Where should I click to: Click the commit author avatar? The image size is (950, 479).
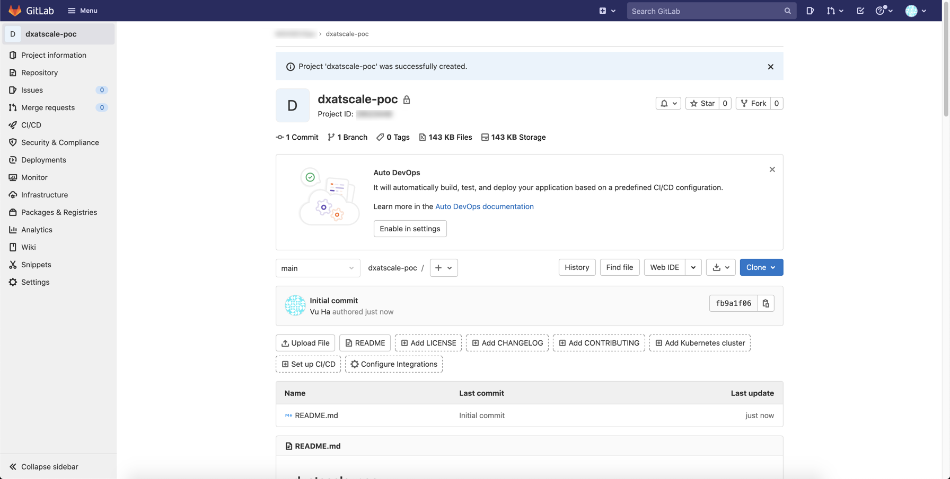pos(295,306)
